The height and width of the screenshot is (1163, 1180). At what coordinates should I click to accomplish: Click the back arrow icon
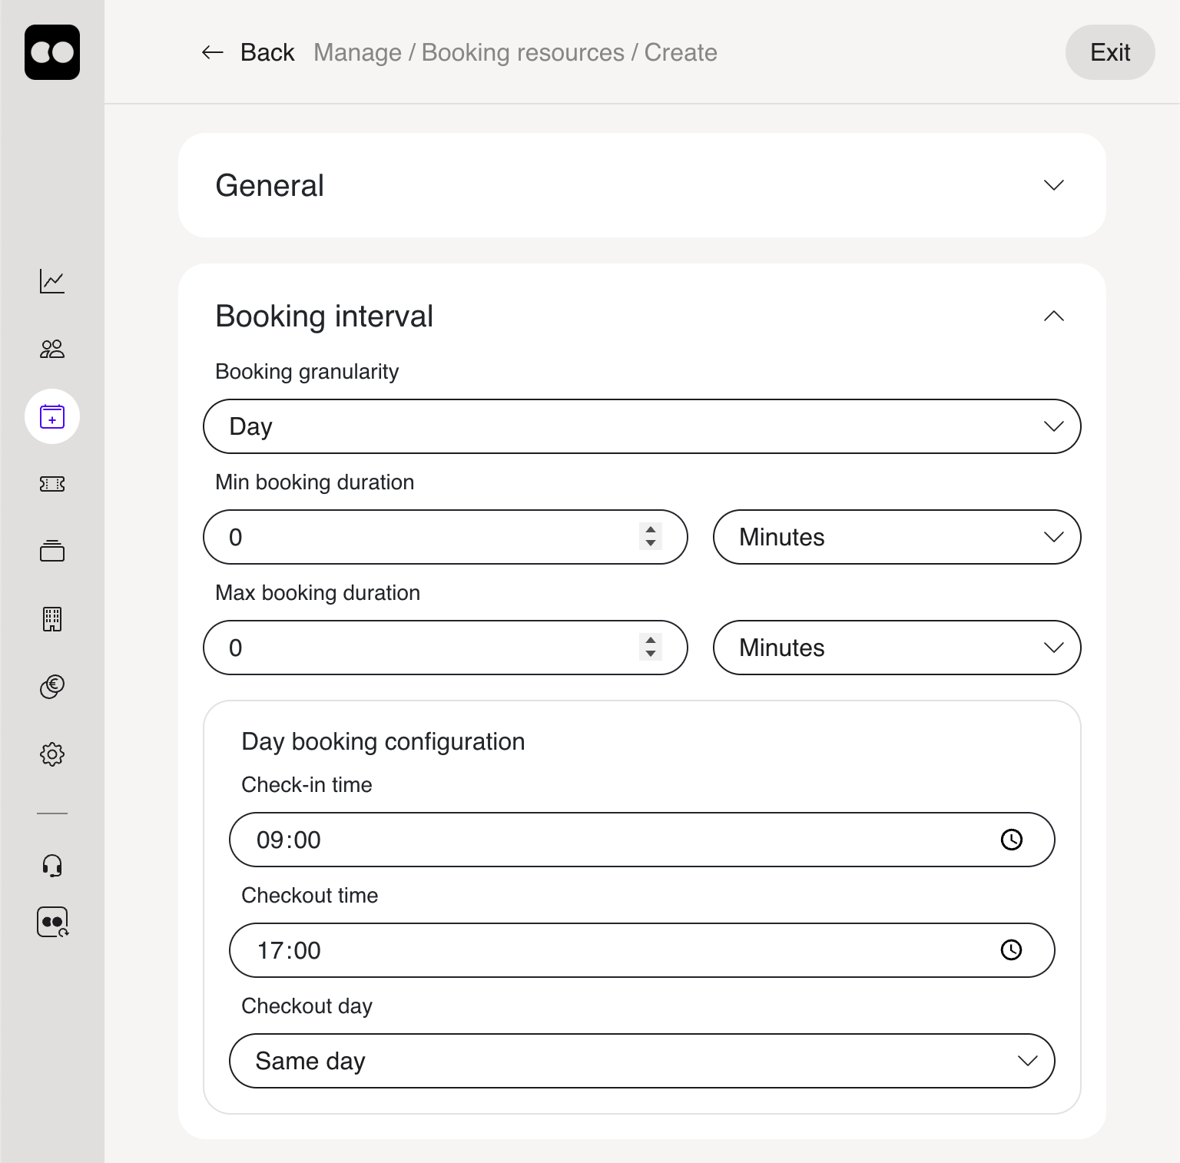click(x=212, y=52)
